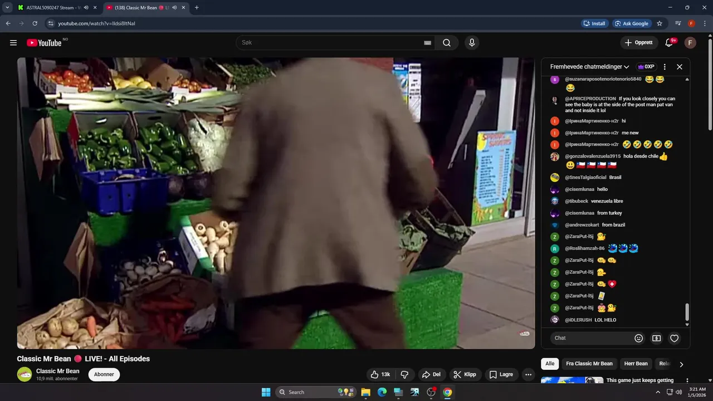Subscribe via Abonner button
This screenshot has height=401, width=713.
104,374
